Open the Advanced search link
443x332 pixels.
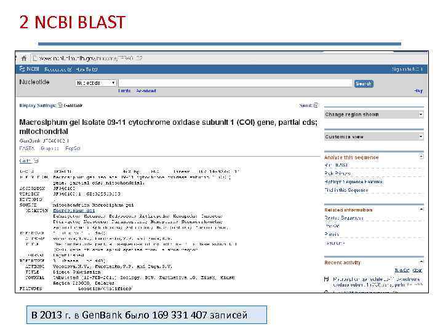146,91
